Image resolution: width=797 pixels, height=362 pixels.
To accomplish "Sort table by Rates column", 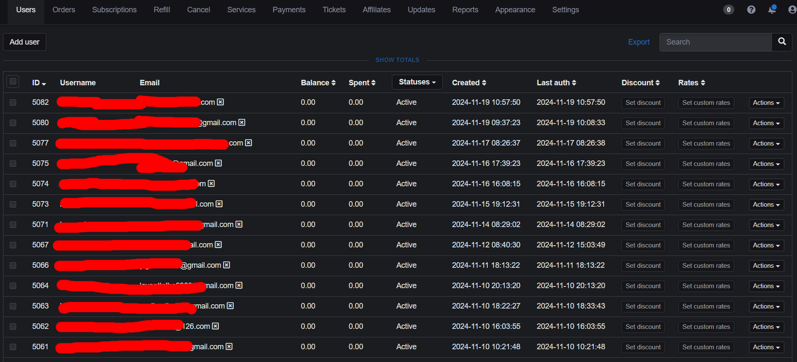I will click(691, 83).
